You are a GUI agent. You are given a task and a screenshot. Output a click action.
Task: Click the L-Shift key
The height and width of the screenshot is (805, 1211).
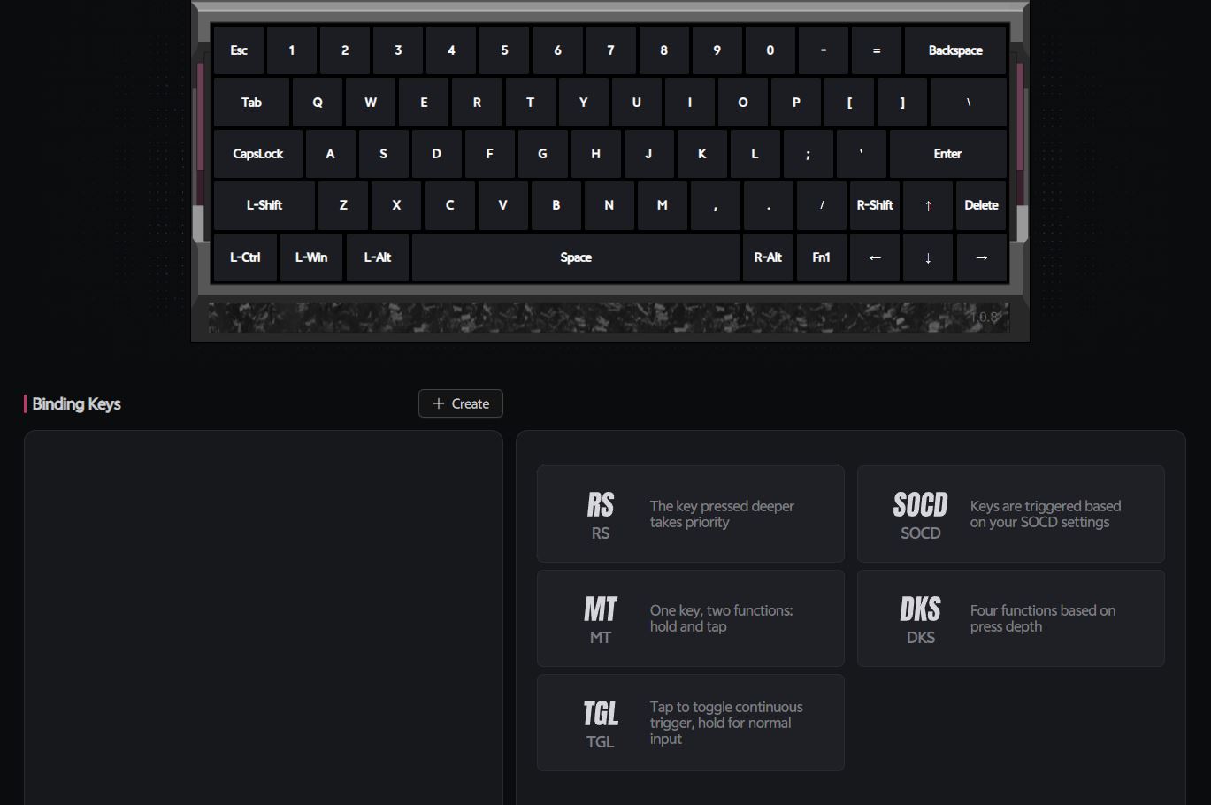[x=264, y=205]
